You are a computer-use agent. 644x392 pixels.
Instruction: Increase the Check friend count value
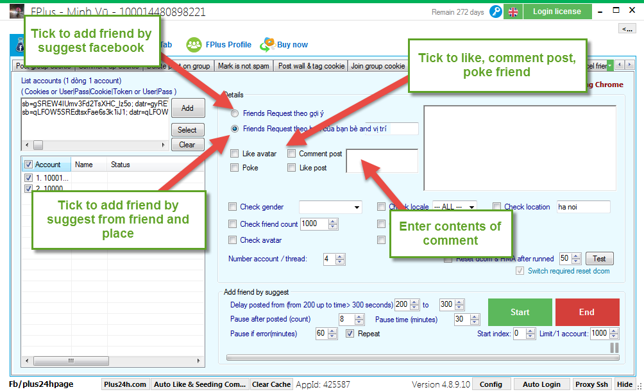[x=333, y=222]
